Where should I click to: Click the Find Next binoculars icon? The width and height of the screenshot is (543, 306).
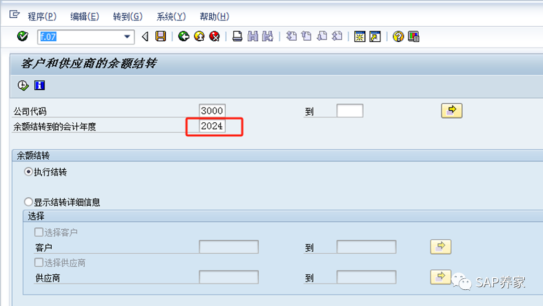coord(268,37)
